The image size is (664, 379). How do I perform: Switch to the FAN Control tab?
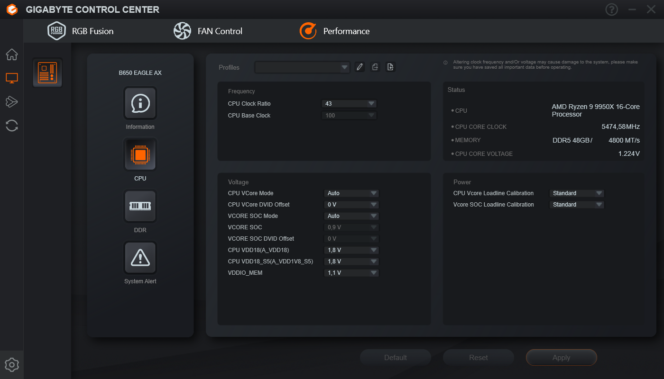[208, 31]
